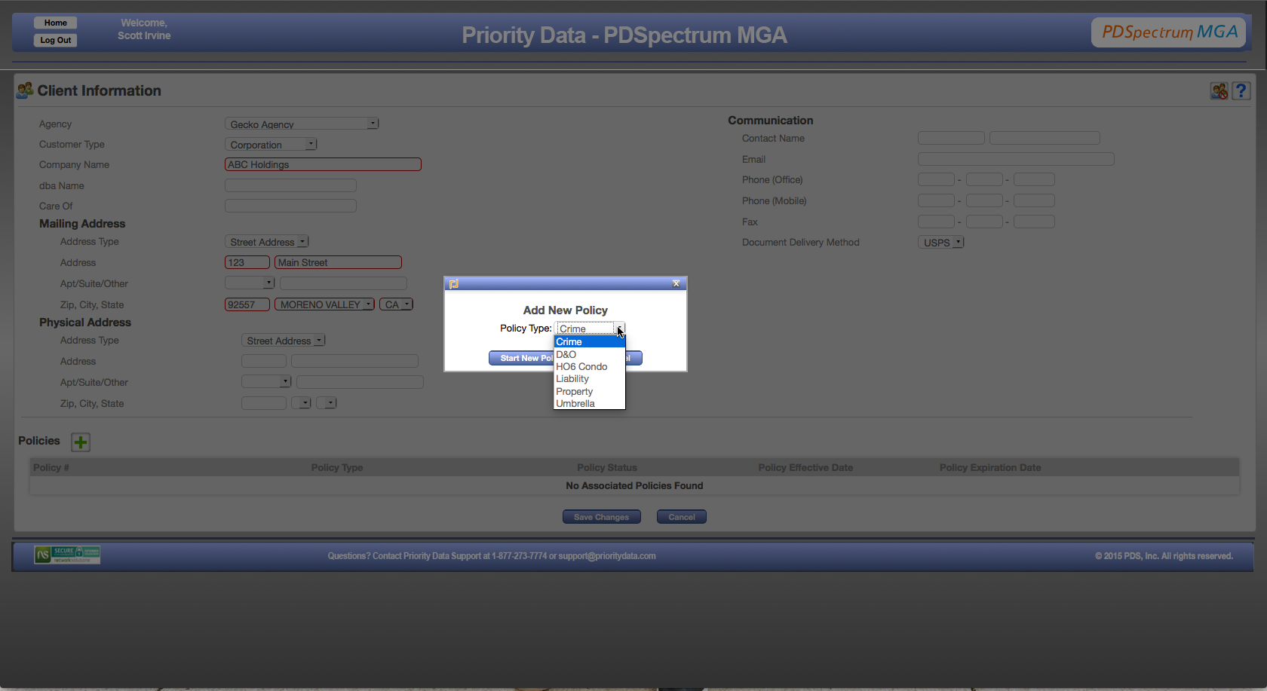Open the help question mark icon

pos(1241,91)
